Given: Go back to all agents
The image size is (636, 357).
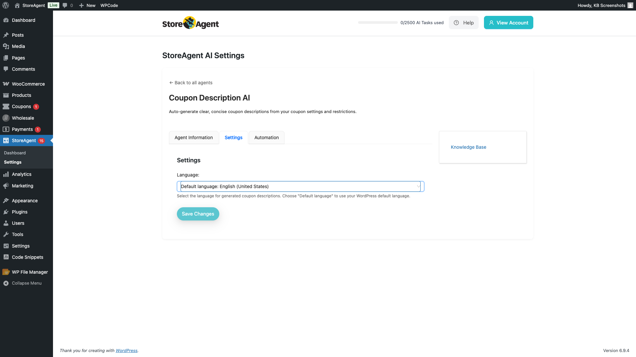Looking at the screenshot, I should 191,83.
